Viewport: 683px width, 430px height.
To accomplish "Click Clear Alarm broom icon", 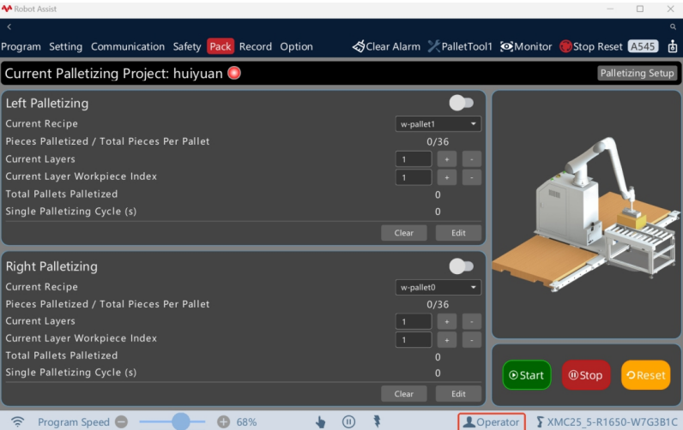I will coord(359,46).
